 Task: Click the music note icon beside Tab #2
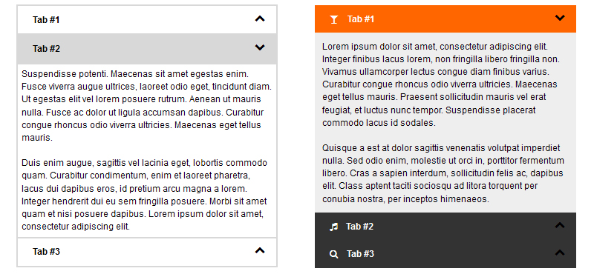333,227
